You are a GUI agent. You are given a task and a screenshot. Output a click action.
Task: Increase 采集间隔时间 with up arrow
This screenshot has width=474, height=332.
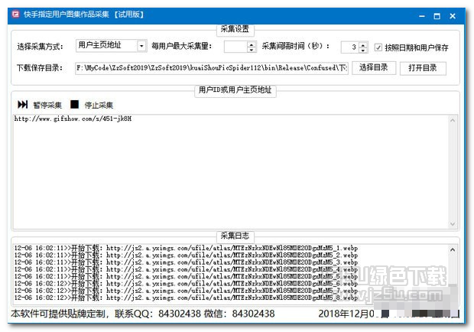tap(363, 44)
